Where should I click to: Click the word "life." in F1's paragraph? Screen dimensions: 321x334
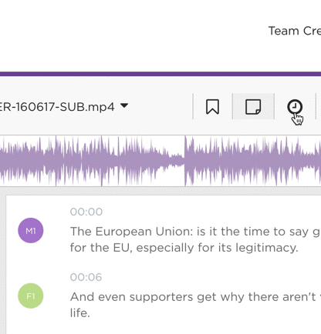click(x=80, y=313)
